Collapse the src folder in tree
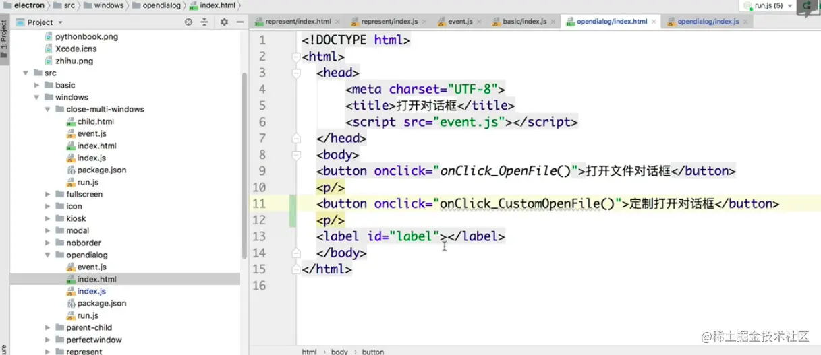Image resolution: width=821 pixels, height=355 pixels. point(26,73)
